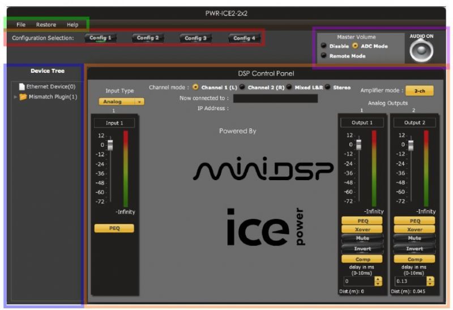
Task: Click the Input 1 level meter
Action: (x=126, y=168)
